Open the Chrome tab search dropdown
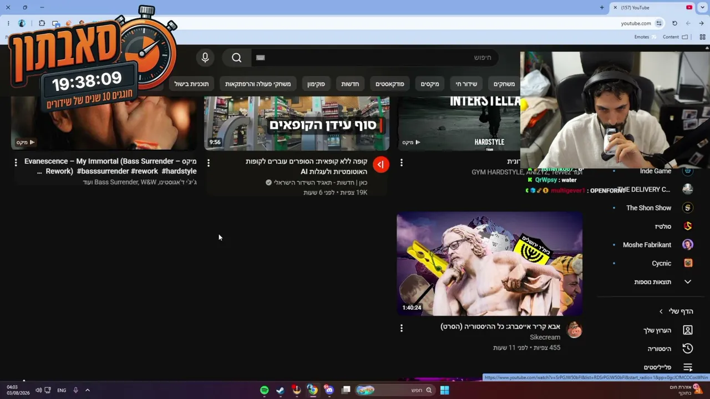Screen dimensions: 710x399 coord(702,8)
